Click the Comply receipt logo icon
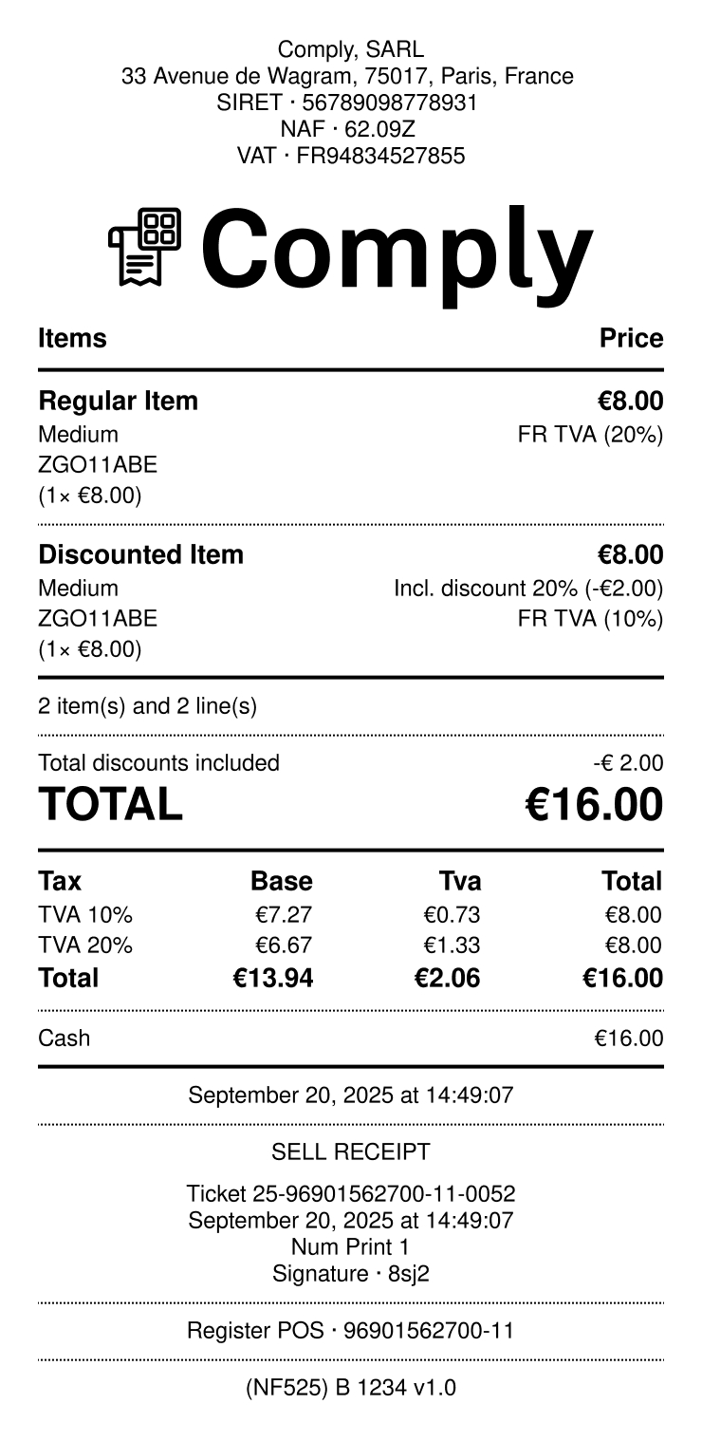 144,246
